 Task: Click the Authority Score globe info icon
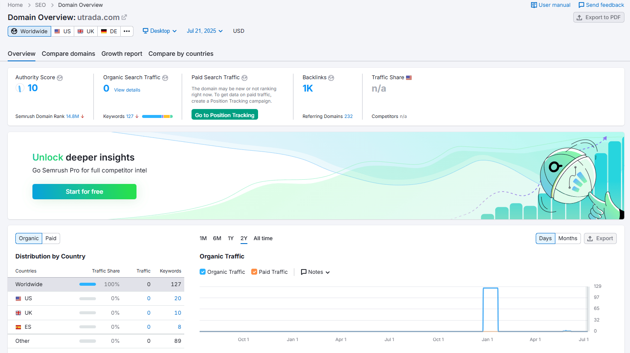pyautogui.click(x=60, y=78)
